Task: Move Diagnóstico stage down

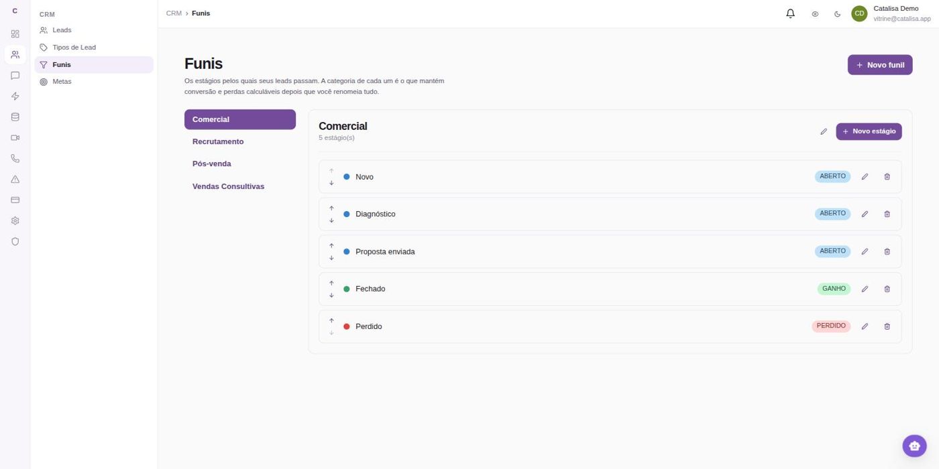Action: (x=331, y=220)
